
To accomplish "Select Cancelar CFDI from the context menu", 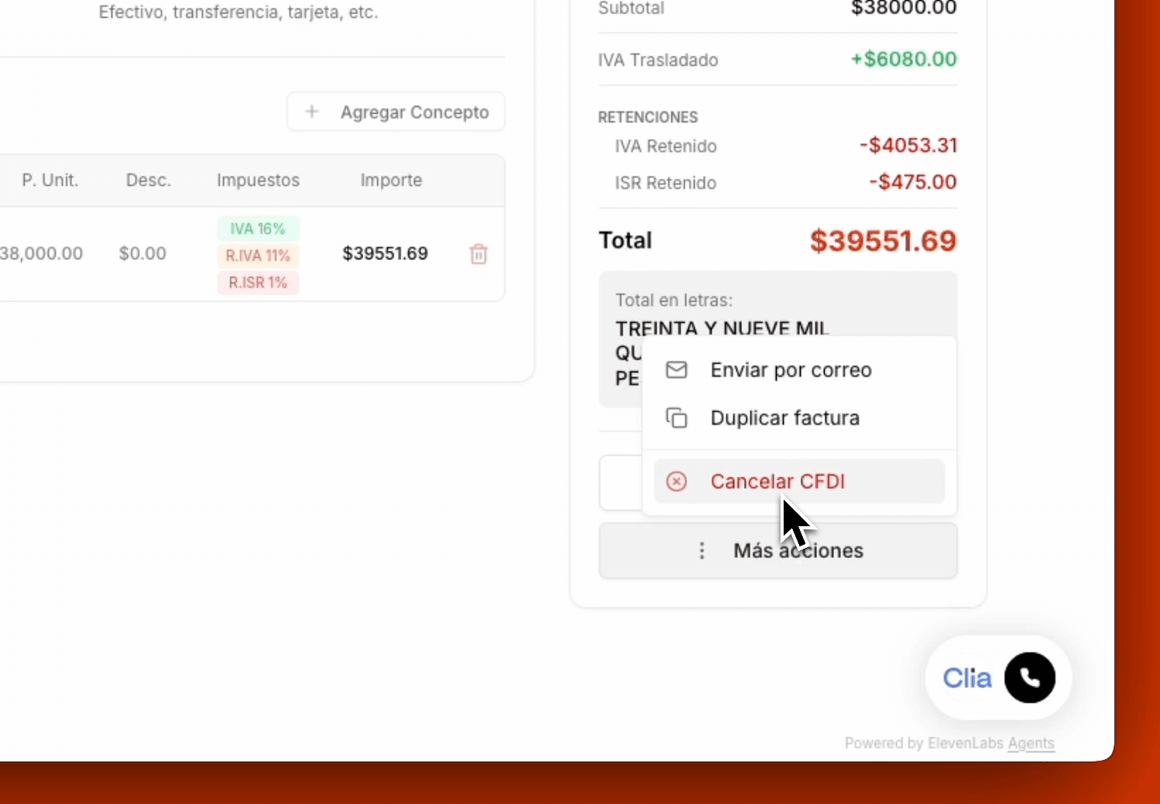I will [x=777, y=481].
